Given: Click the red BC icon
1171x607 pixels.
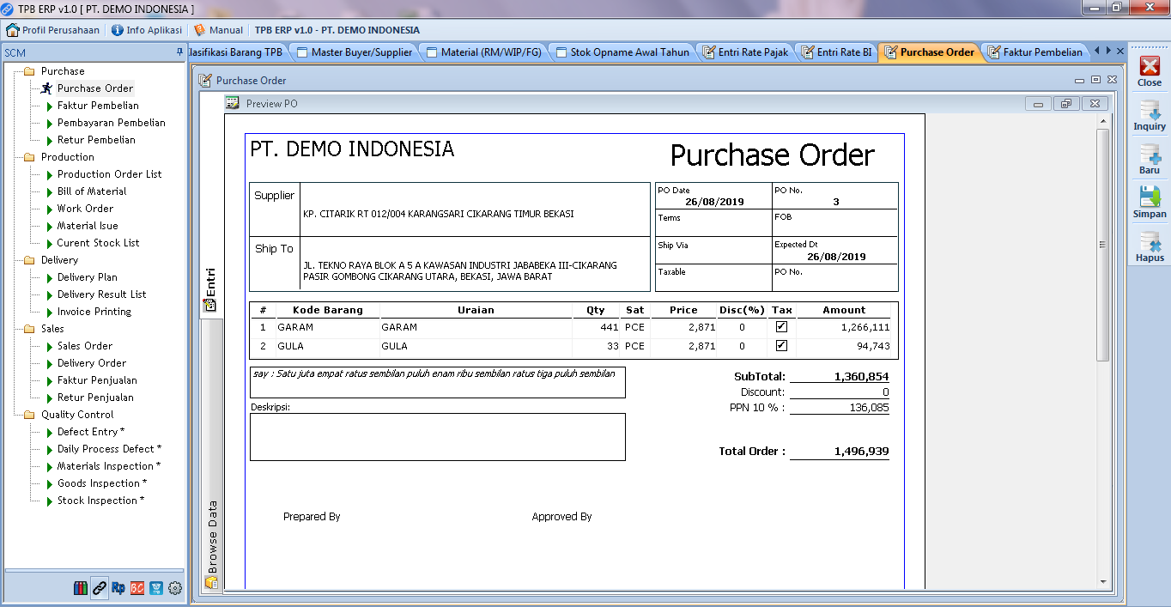Looking at the screenshot, I should point(137,588).
